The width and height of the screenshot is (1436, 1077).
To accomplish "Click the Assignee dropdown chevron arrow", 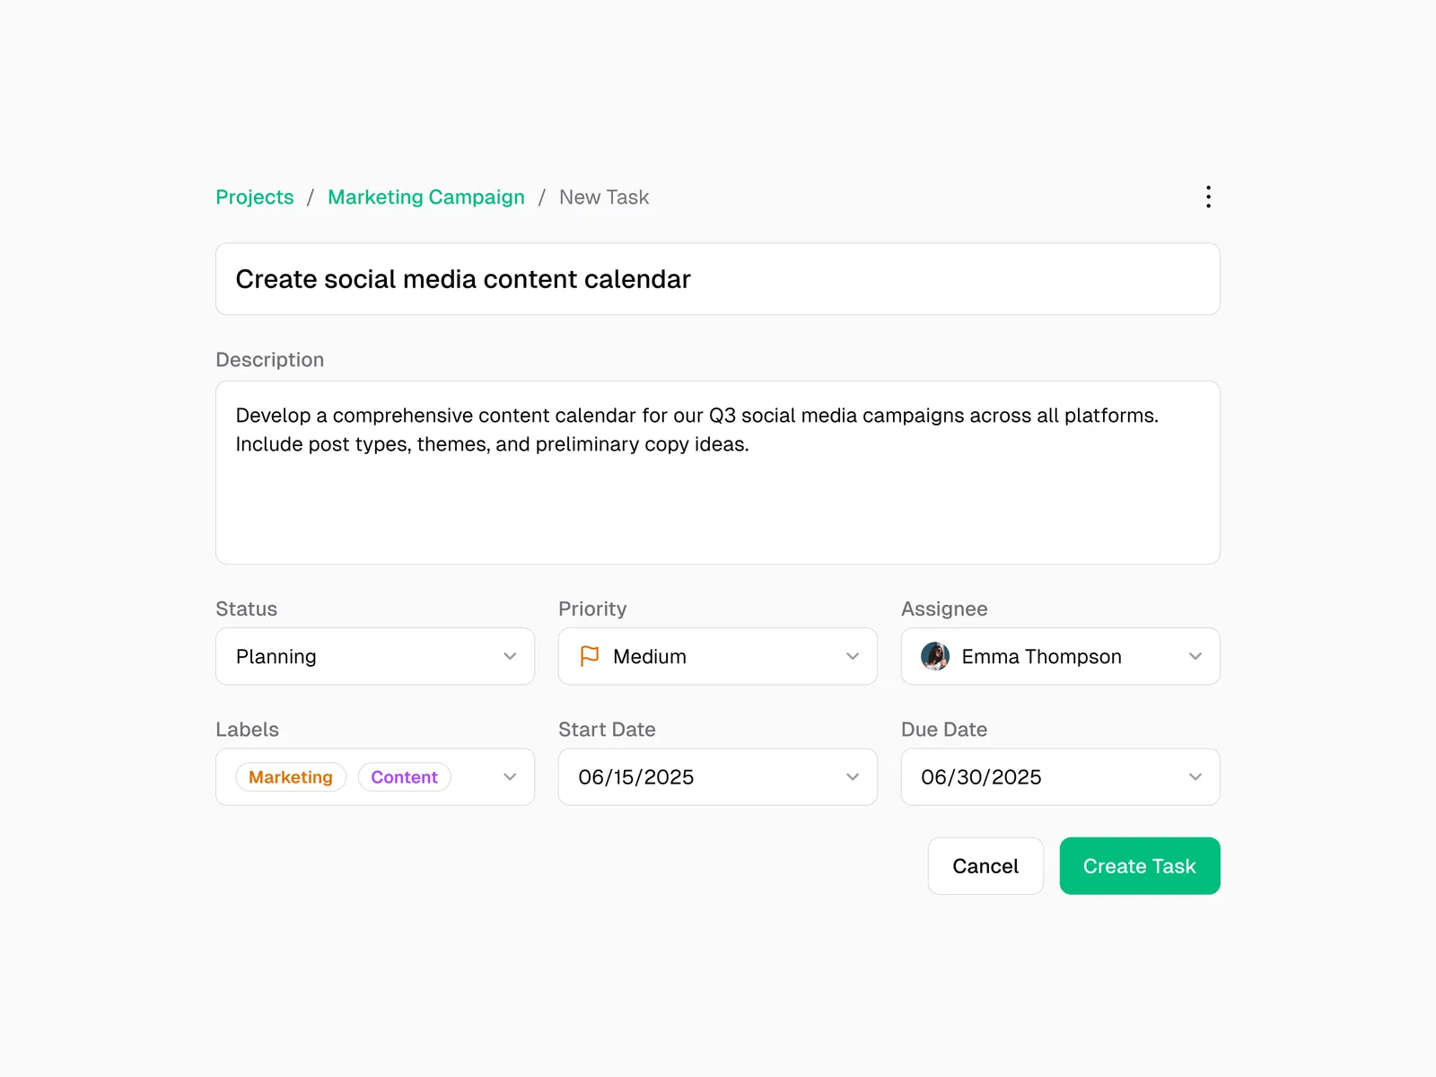I will 1195,656.
